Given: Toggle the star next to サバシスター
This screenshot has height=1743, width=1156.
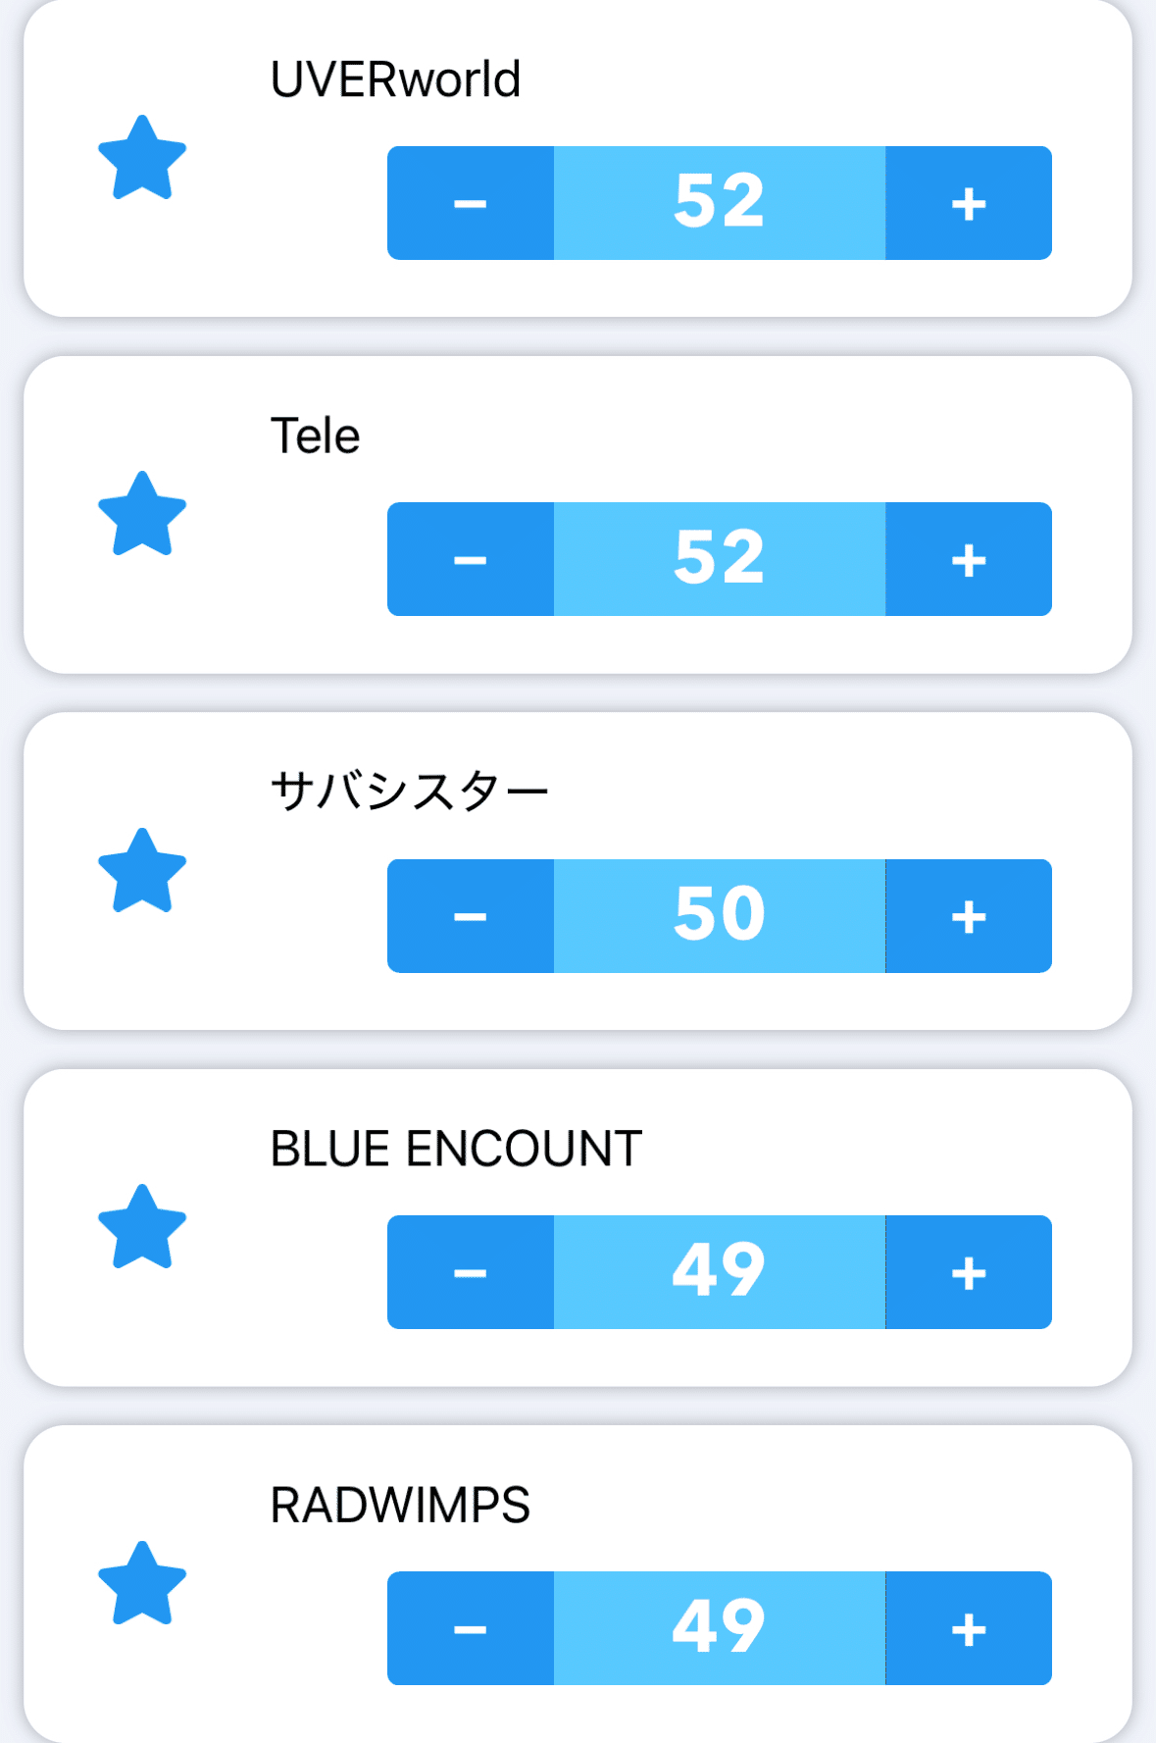Looking at the screenshot, I should [142, 872].
